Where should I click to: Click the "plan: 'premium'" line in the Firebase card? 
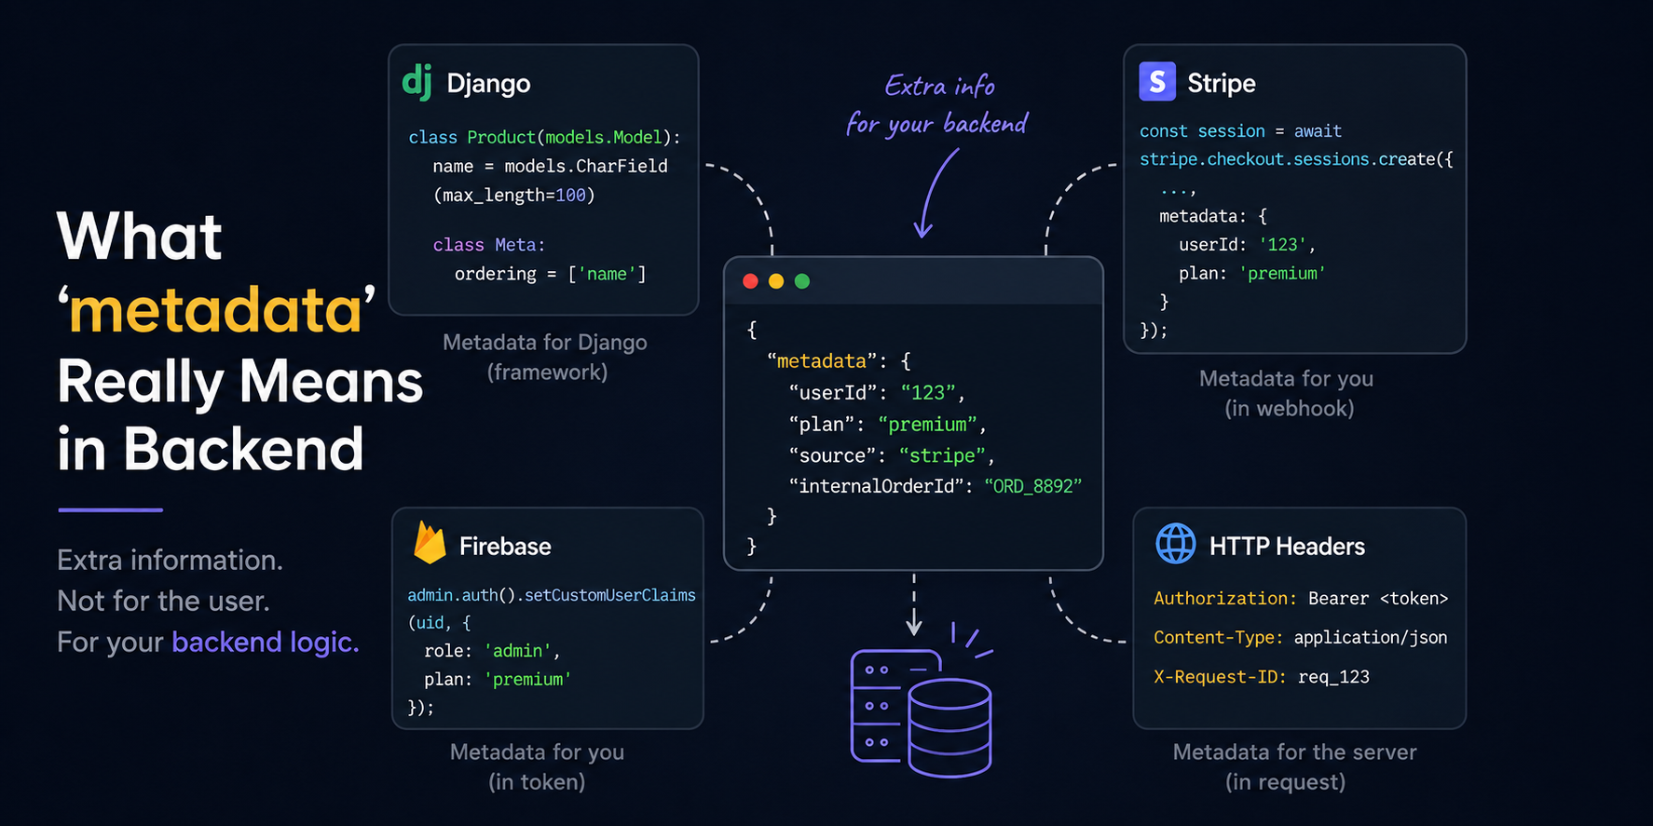[498, 680]
